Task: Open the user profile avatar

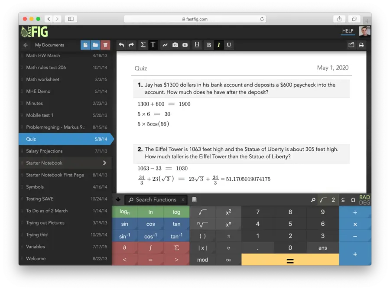Action: 365,31
